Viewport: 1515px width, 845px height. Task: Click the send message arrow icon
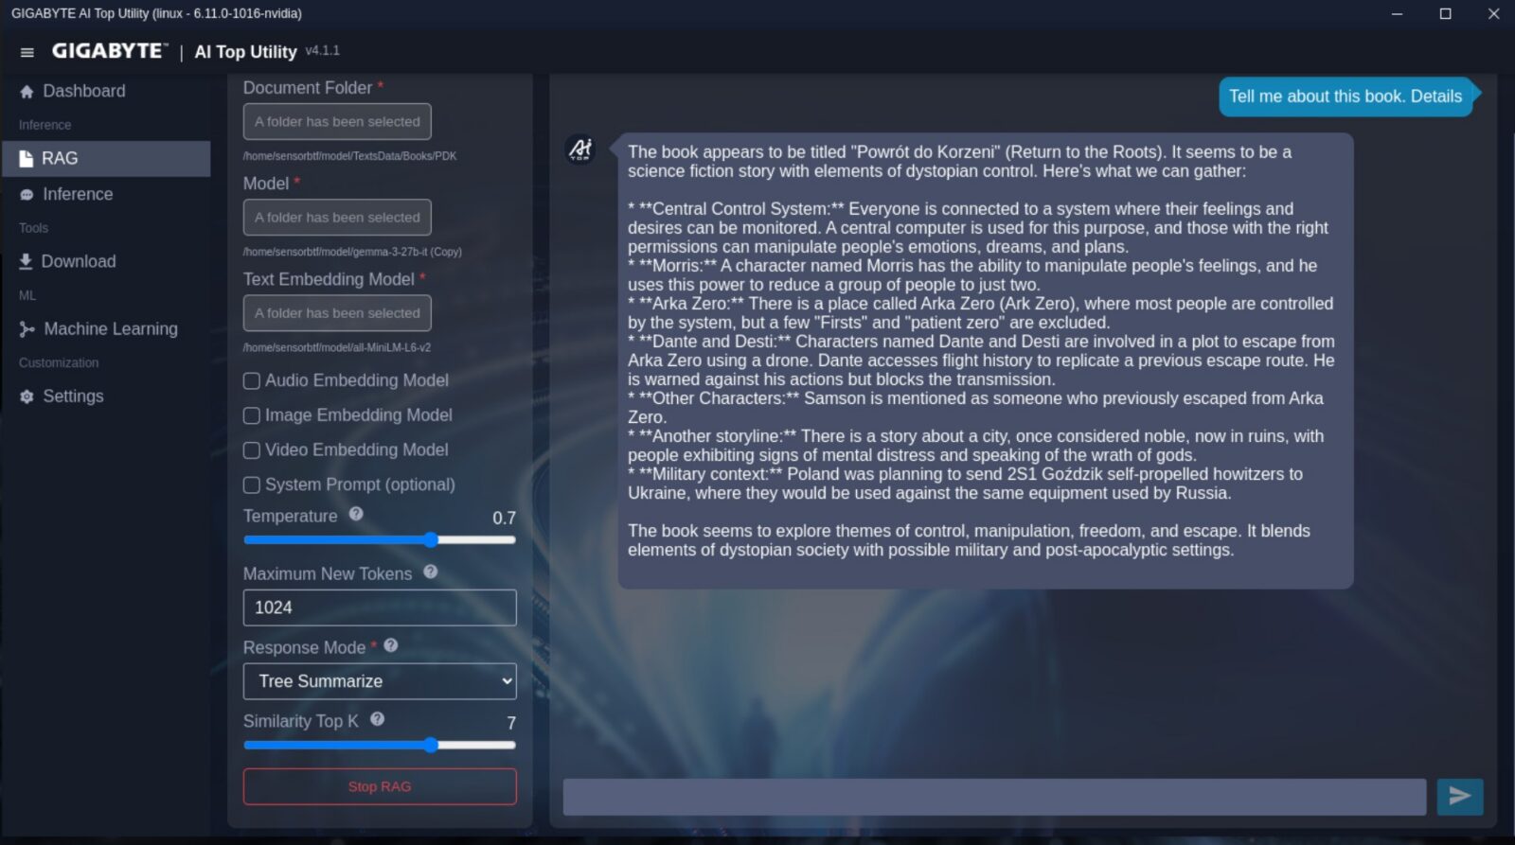coord(1459,796)
